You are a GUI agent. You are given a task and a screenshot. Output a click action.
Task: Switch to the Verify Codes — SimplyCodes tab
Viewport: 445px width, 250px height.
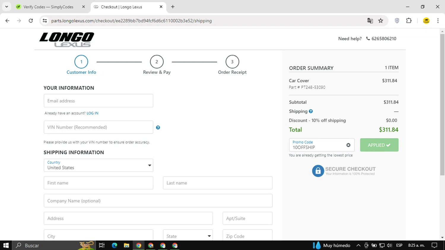pos(51,7)
